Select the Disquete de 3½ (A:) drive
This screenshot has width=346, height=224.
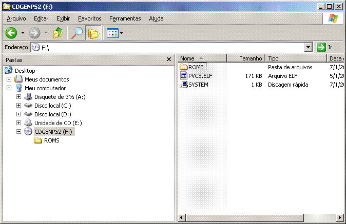tap(60, 97)
